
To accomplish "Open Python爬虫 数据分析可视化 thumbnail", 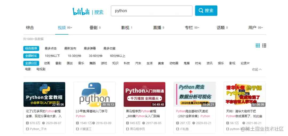I will point(194,94).
